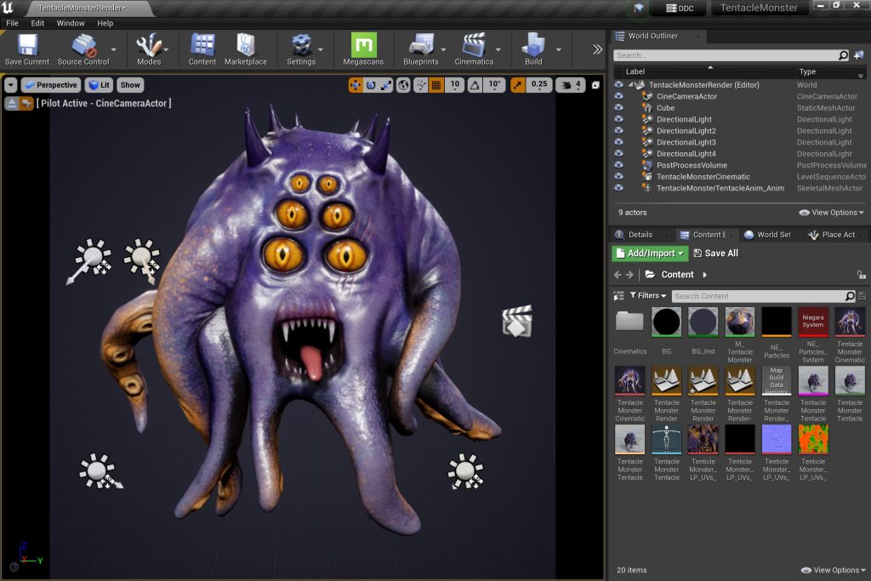Screen dimensions: 871x581
Task: Select the rotate gizmo mode icon
Action: pyautogui.click(x=371, y=85)
